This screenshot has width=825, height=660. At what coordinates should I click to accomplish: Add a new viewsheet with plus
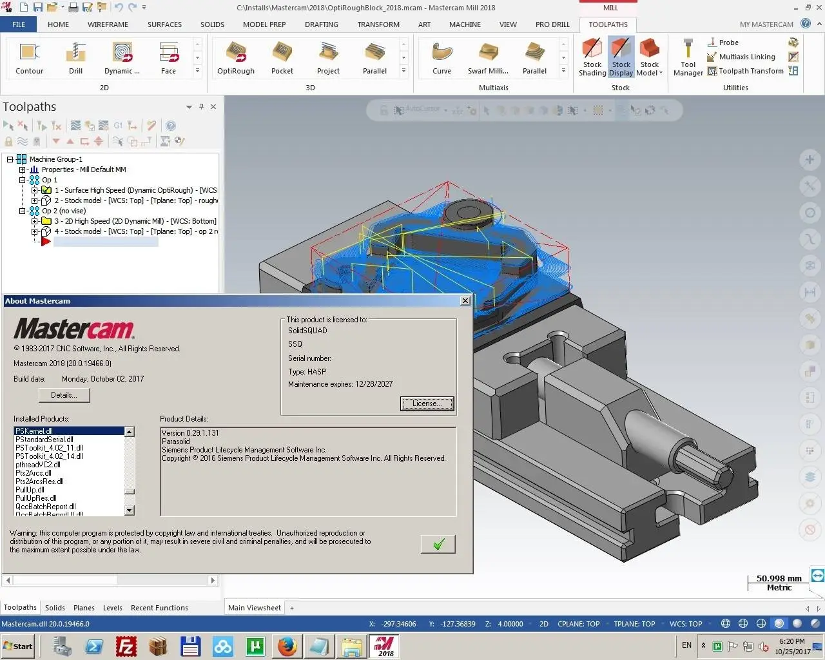[292, 608]
